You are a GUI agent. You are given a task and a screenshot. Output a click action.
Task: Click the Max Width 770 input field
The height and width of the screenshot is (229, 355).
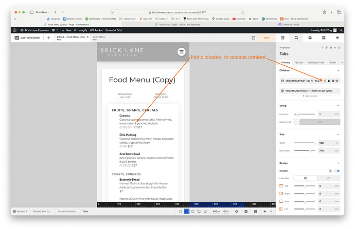(x=326, y=150)
